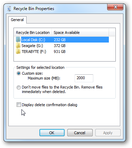Click the Seagate (G:) drive icon
The width and height of the screenshot is (132, 148).
18,46
